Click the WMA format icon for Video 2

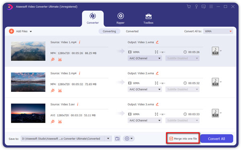(x=215, y=82)
